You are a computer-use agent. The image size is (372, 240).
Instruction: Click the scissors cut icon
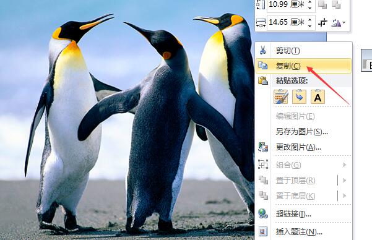coord(262,51)
